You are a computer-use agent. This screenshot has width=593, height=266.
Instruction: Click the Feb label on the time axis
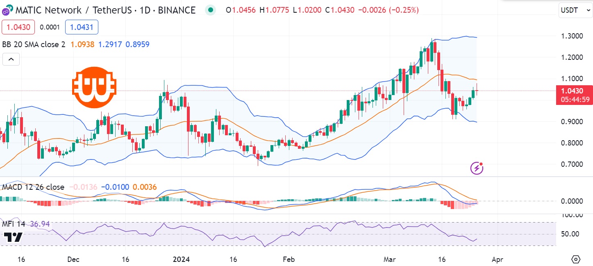click(289, 259)
